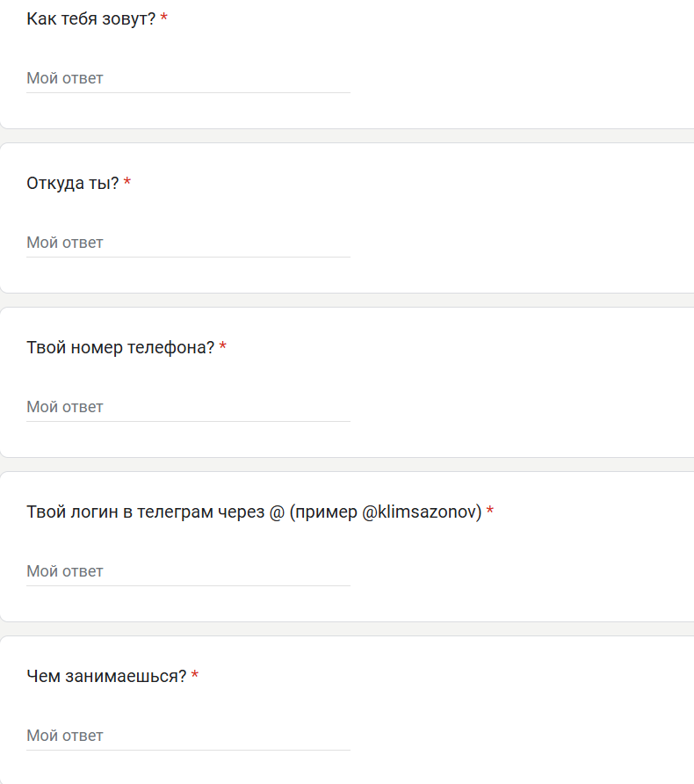Click the 'Чем занимаешься?' answer field
Screen dimensions: 694x784
188,736
